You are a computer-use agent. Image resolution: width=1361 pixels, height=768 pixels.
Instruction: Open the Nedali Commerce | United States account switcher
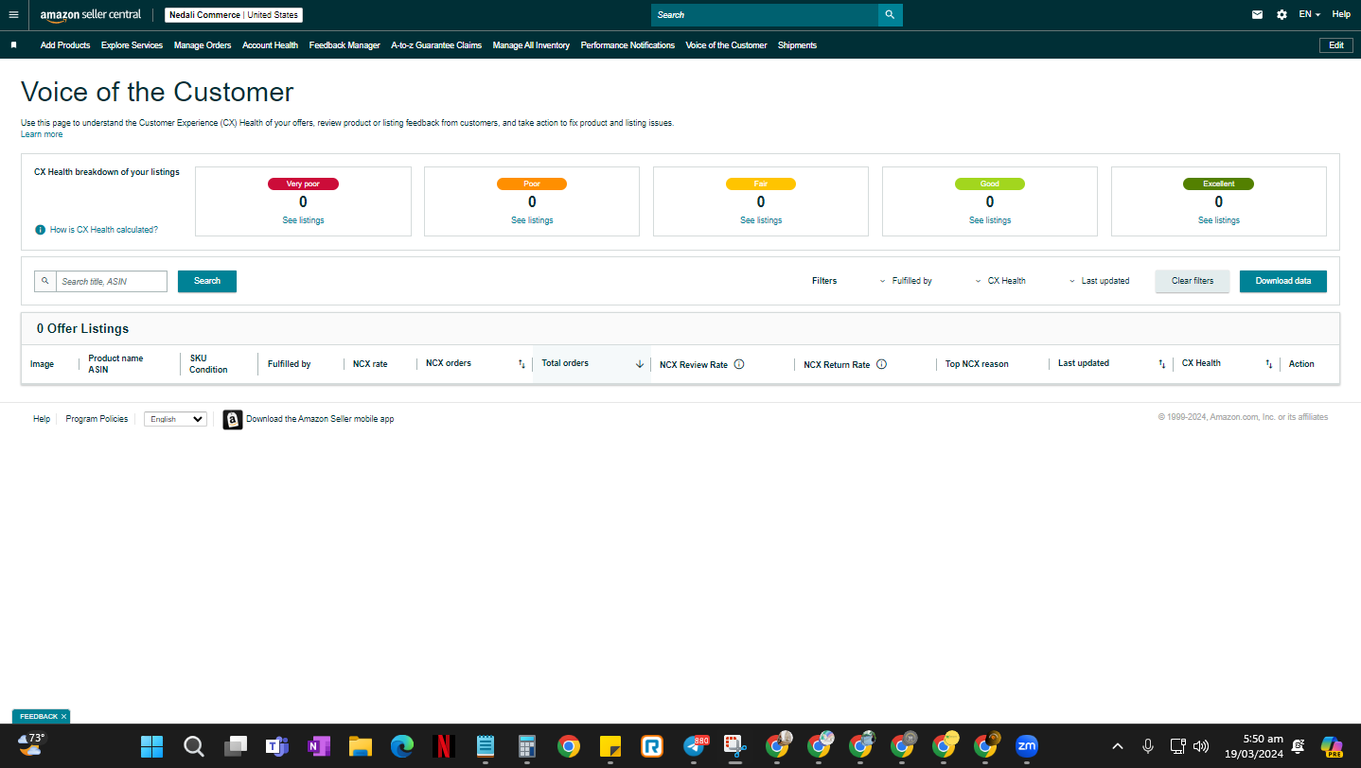pyautogui.click(x=234, y=15)
